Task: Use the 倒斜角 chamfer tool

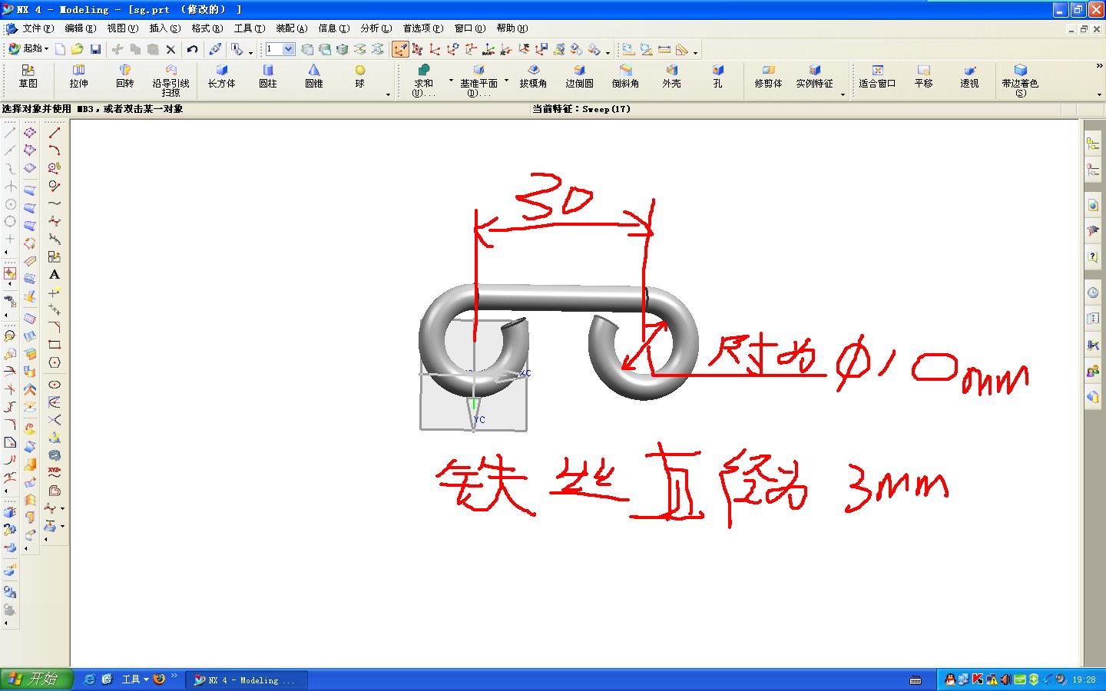Action: point(625,76)
